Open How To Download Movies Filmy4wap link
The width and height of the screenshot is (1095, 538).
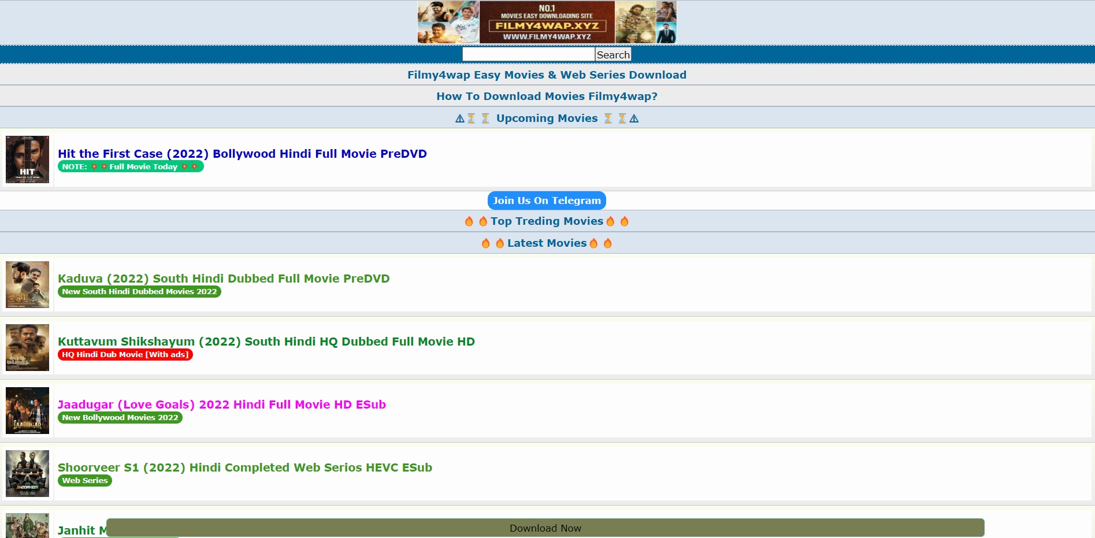[547, 96]
